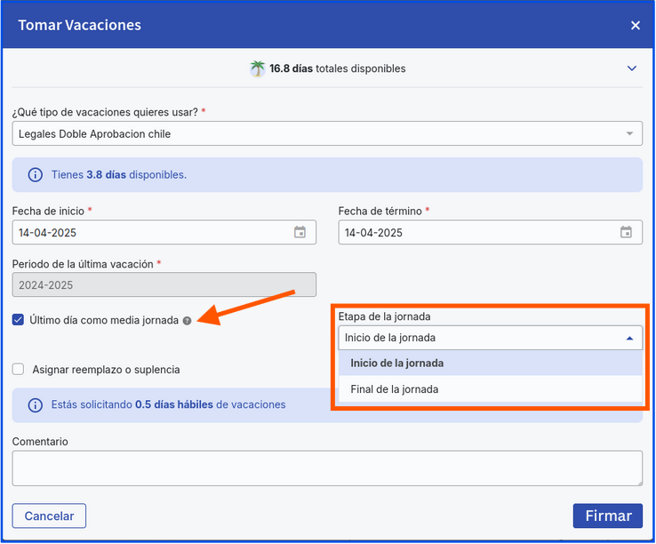The width and height of the screenshot is (656, 544).
Task: Click the calendar icon in Fecha de inicio
Action: pyautogui.click(x=300, y=233)
